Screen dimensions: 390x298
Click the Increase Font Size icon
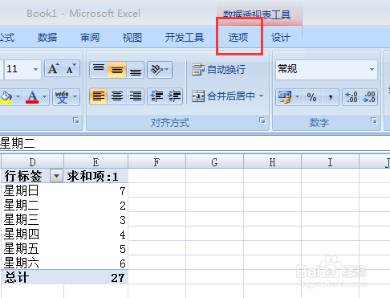[54, 69]
